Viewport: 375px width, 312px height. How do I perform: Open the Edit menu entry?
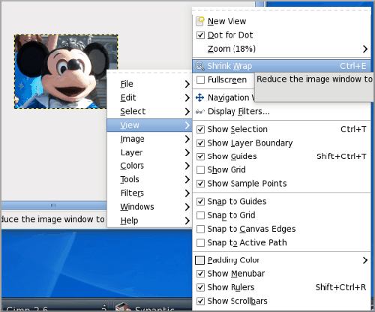pyautogui.click(x=149, y=97)
